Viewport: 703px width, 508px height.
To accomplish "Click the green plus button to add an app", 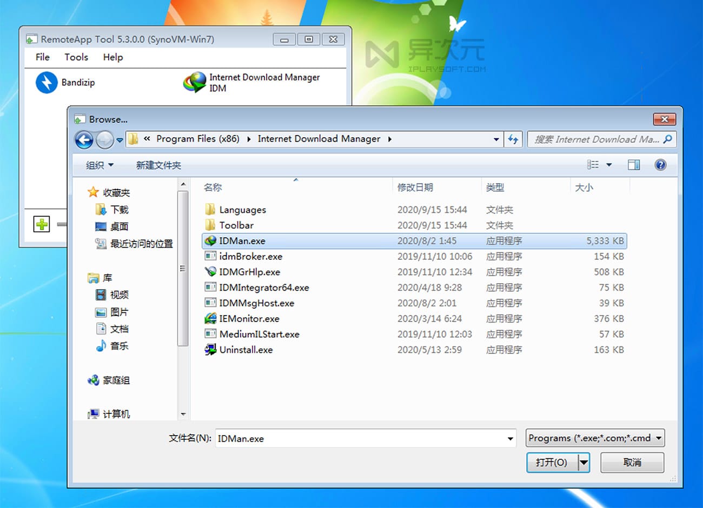I will tap(41, 224).
